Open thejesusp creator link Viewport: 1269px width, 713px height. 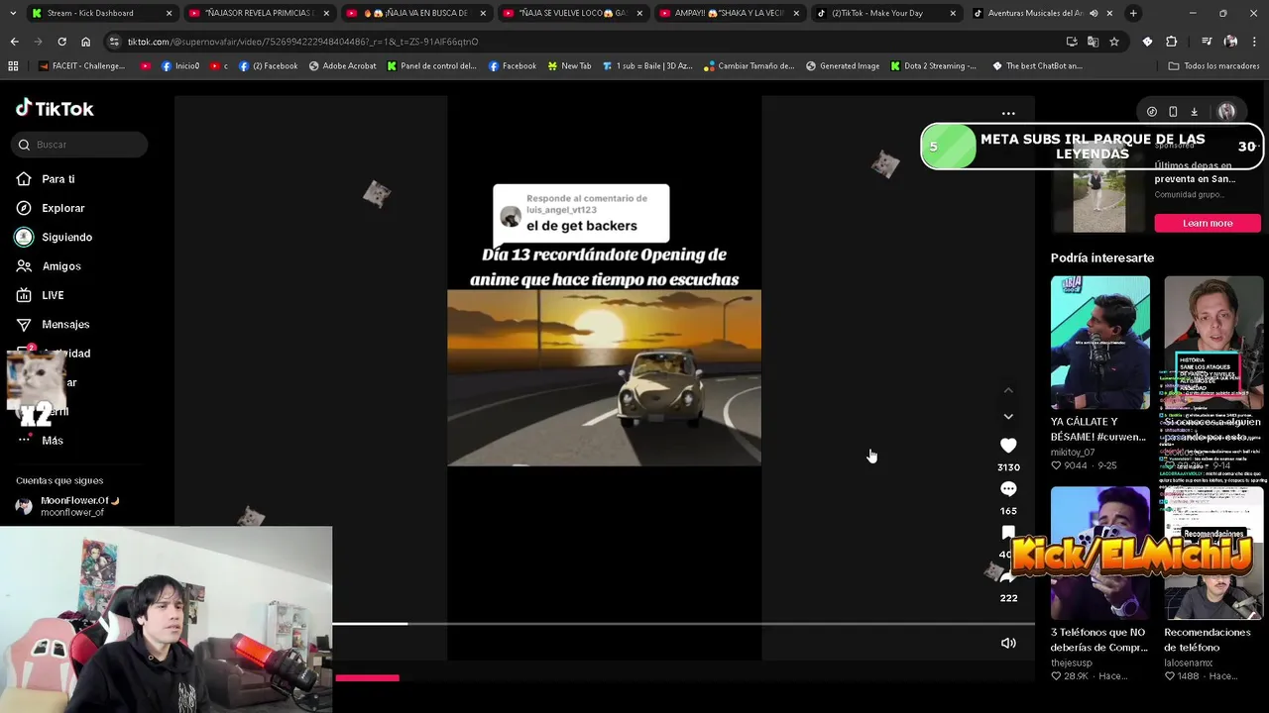(x=1072, y=662)
